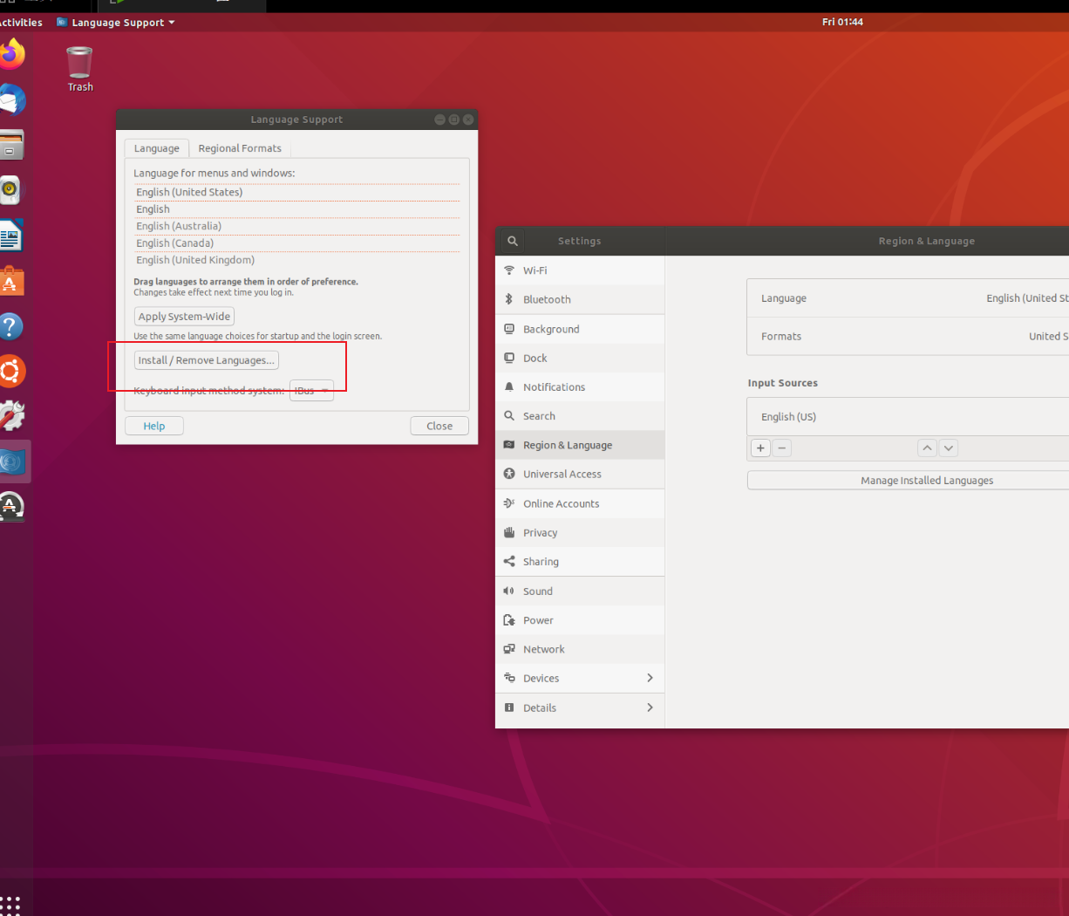The image size is (1069, 916).
Task: Open Sharing in Settings sidebar
Action: [580, 562]
